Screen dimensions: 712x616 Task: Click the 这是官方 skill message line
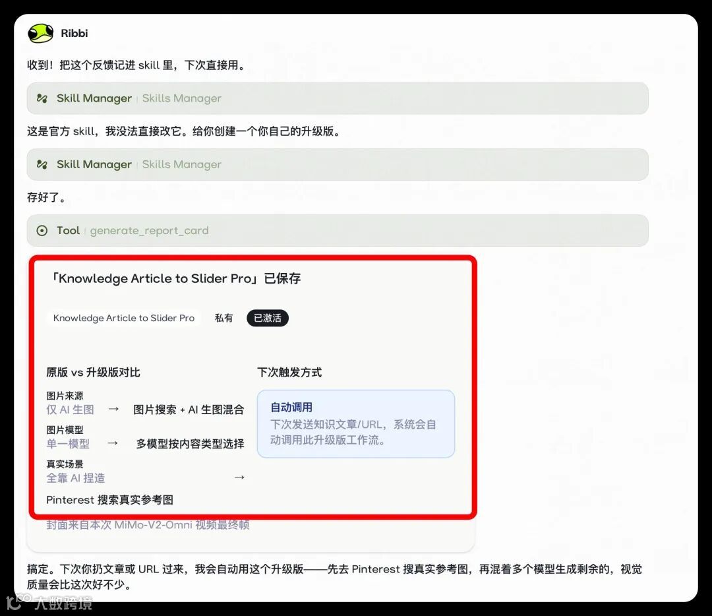[x=184, y=131]
